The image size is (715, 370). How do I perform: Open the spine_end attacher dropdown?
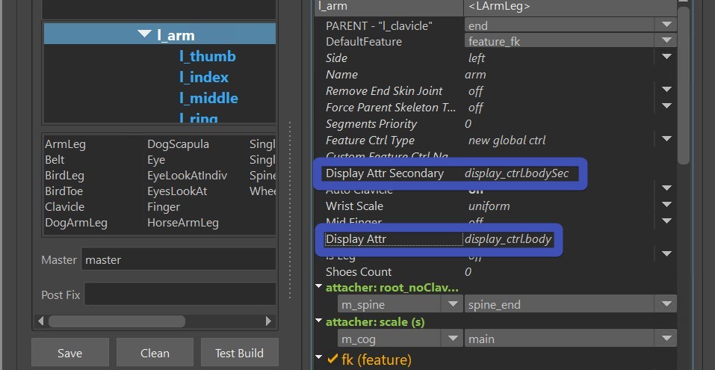point(570,304)
